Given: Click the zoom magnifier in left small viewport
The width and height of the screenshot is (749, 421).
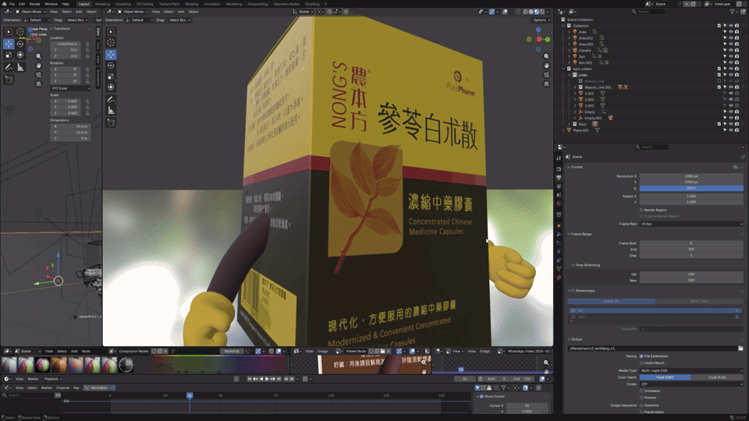Looking at the screenshot, I should pyautogui.click(x=39, y=56).
